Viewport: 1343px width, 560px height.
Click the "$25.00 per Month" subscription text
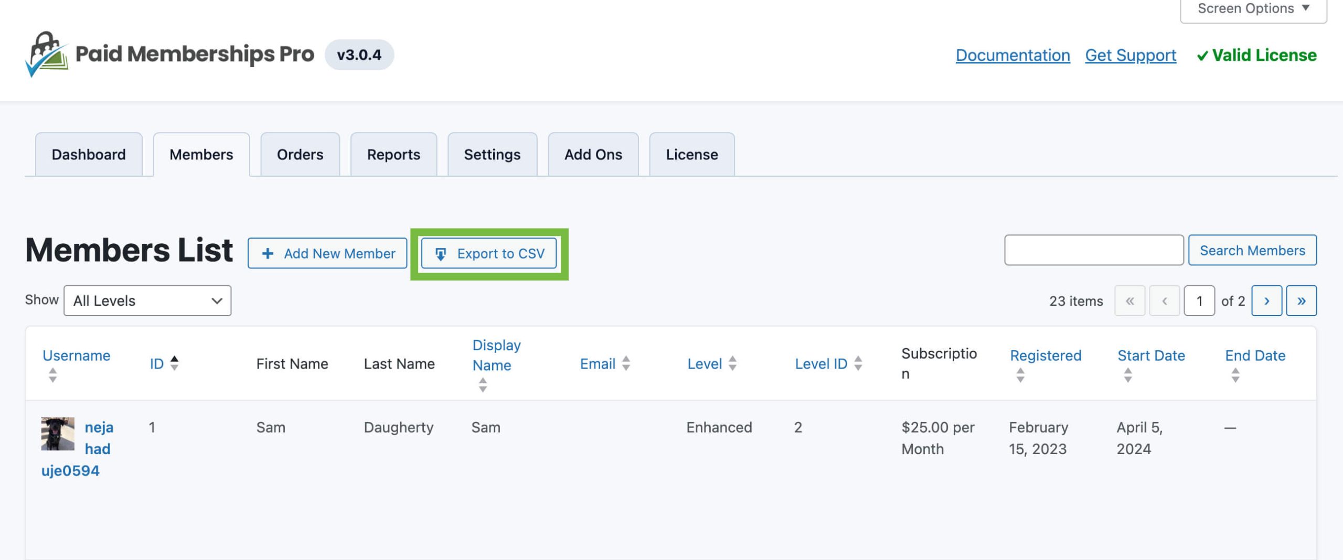938,438
